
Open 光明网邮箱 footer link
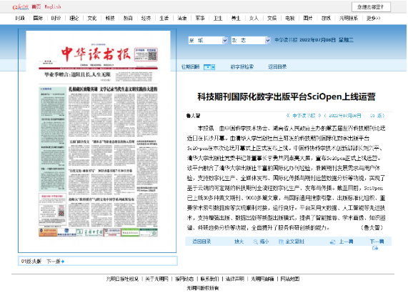262,279
